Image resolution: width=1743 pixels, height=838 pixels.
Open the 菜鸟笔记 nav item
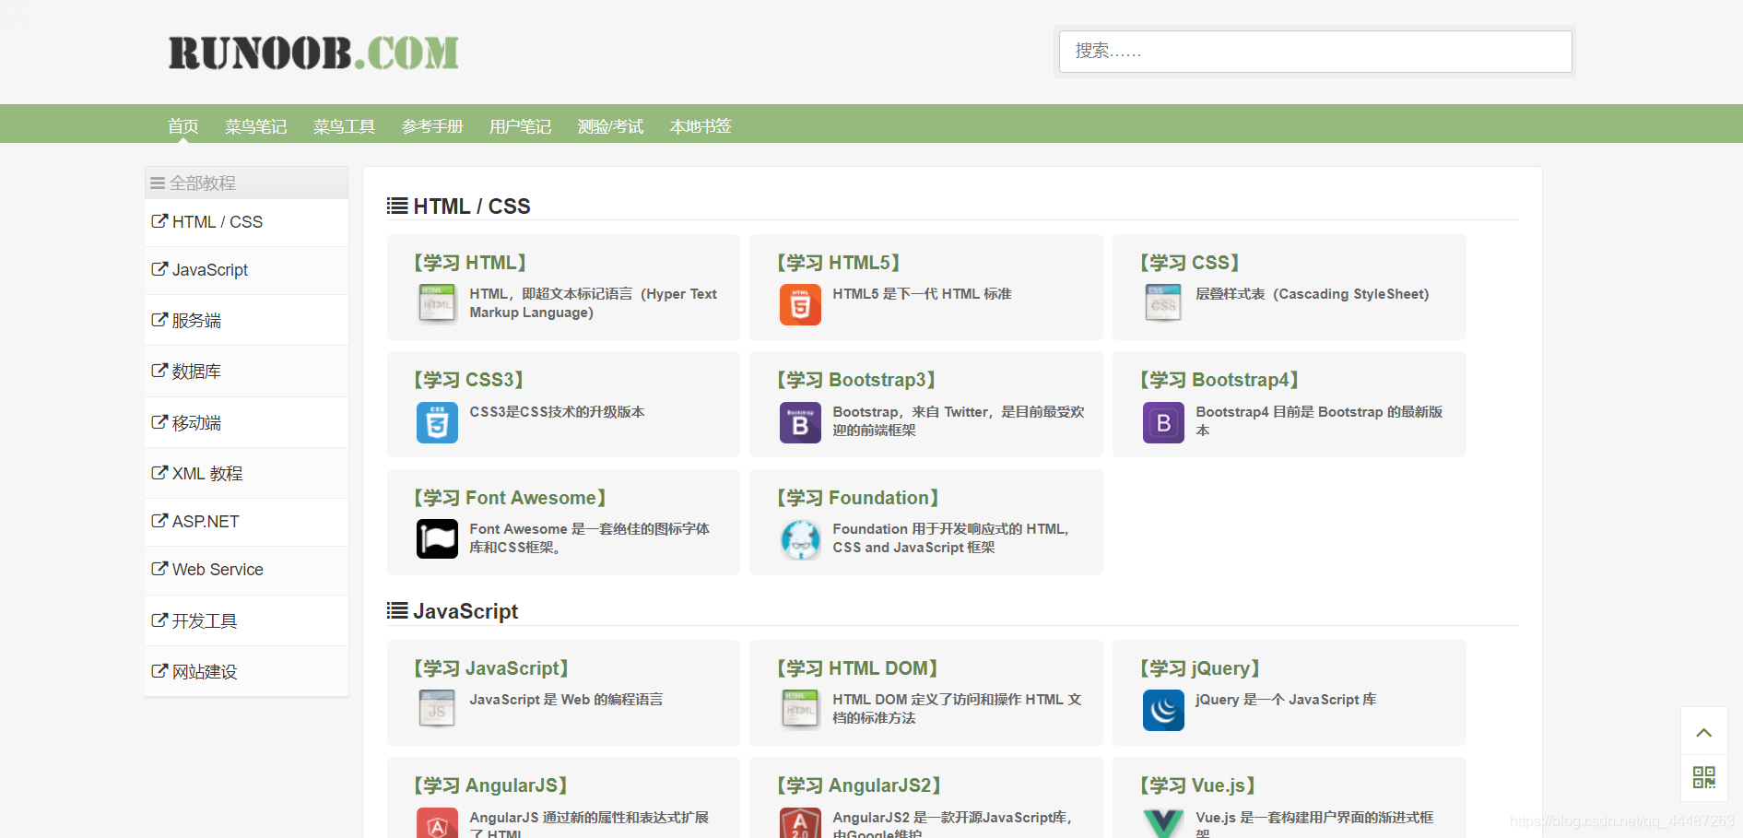pyautogui.click(x=256, y=126)
